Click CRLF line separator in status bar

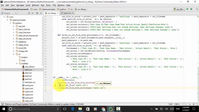(x=177, y=104)
